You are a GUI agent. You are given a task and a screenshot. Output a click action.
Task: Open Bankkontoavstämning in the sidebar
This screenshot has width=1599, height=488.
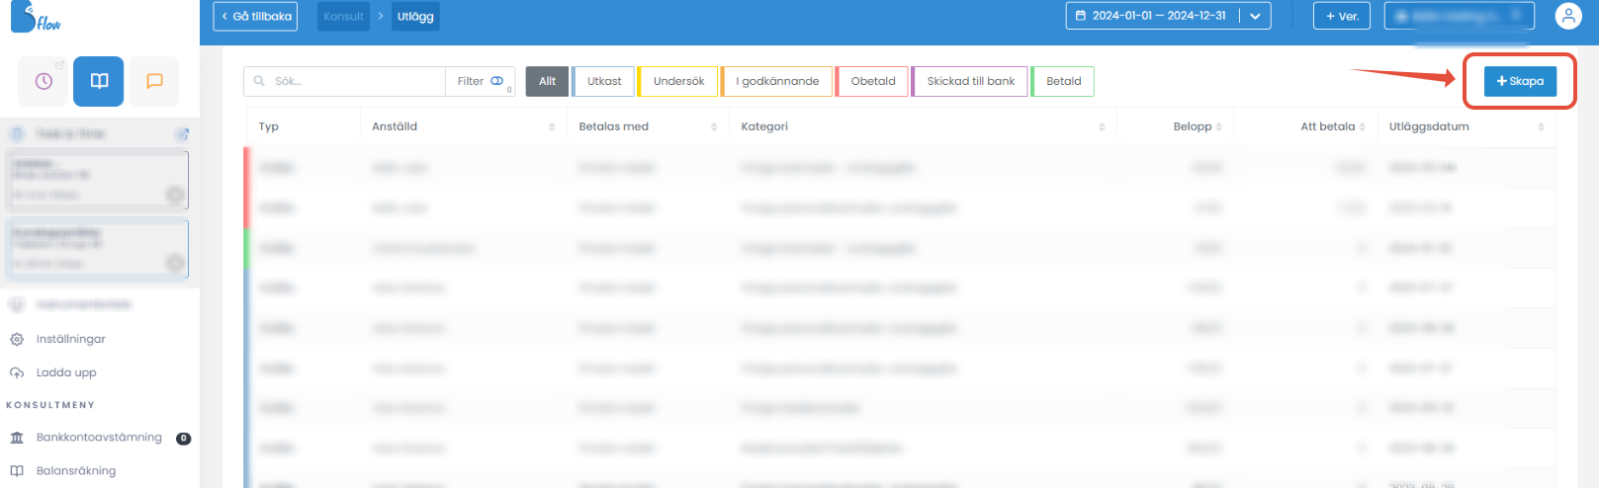point(99,438)
